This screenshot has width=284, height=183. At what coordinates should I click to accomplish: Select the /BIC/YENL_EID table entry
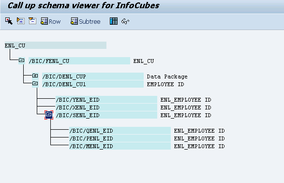point(106,100)
